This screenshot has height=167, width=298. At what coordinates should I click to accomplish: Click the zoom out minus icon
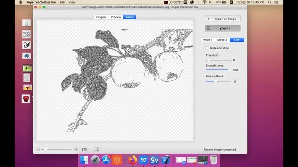(38, 149)
